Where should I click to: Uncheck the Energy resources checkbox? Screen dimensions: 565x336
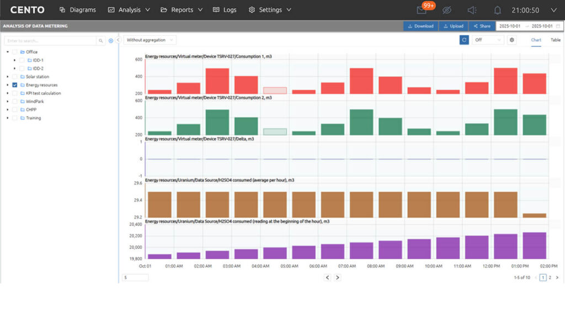coord(15,85)
